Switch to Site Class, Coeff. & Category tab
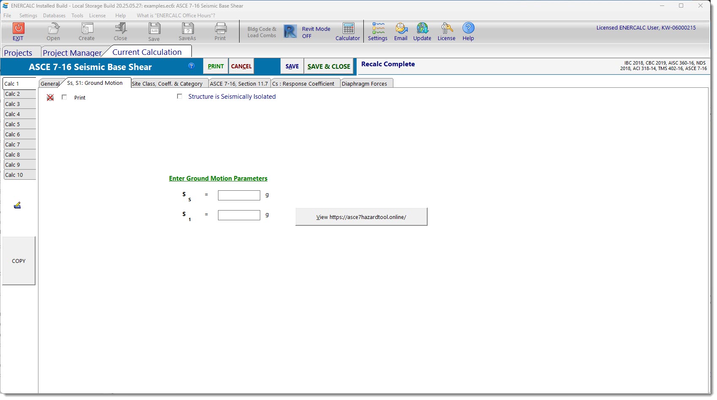 167,84
